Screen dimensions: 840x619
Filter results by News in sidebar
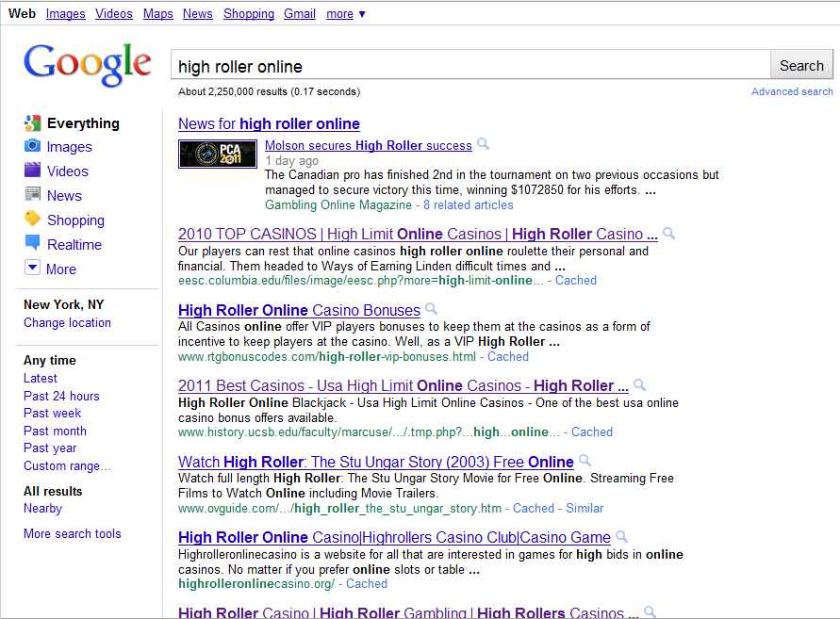(64, 195)
